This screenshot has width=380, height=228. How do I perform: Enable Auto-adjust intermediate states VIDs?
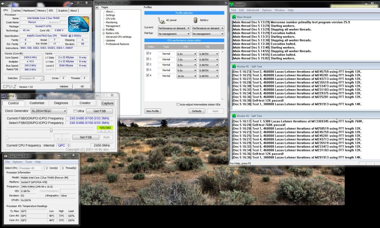pyautogui.click(x=178, y=104)
